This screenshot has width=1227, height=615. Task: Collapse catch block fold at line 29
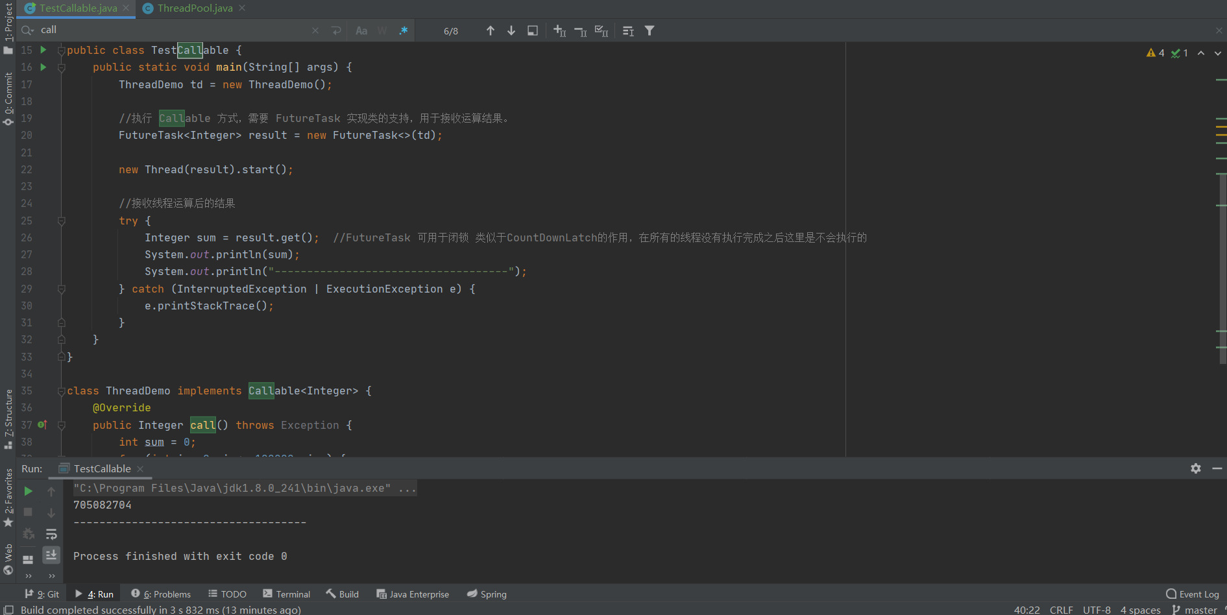point(62,289)
